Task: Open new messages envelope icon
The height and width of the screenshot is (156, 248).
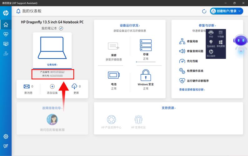Action: pos(27,86)
